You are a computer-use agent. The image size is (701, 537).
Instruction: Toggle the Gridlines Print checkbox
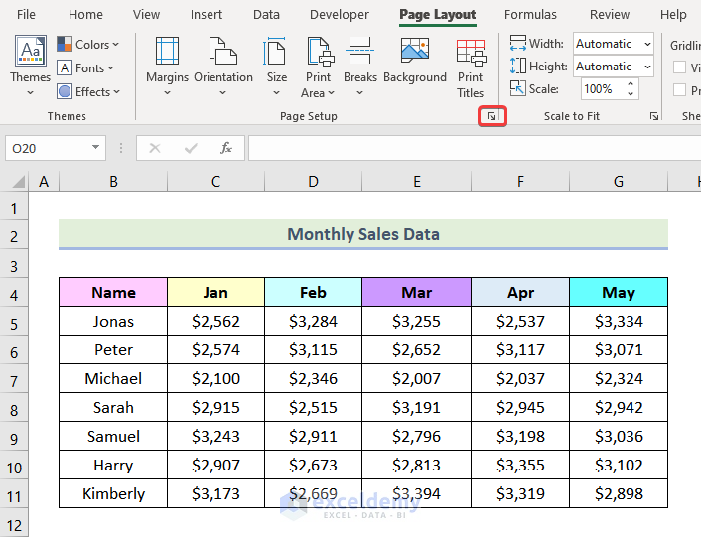(x=680, y=90)
